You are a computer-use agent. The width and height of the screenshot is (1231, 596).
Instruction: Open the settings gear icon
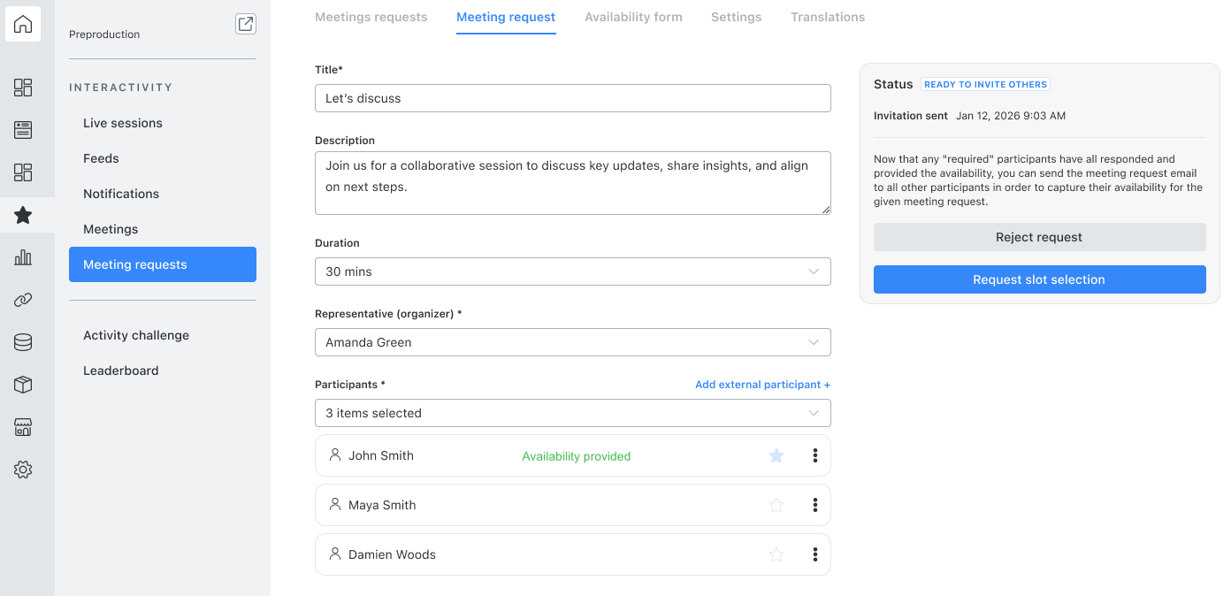[23, 470]
